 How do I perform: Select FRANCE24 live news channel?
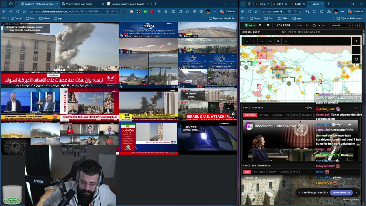307,115
